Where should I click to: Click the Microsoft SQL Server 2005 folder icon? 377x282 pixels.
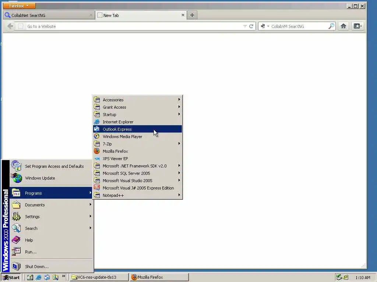pyautogui.click(x=97, y=173)
